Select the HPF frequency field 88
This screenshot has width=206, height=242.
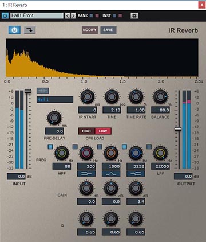click(x=62, y=166)
